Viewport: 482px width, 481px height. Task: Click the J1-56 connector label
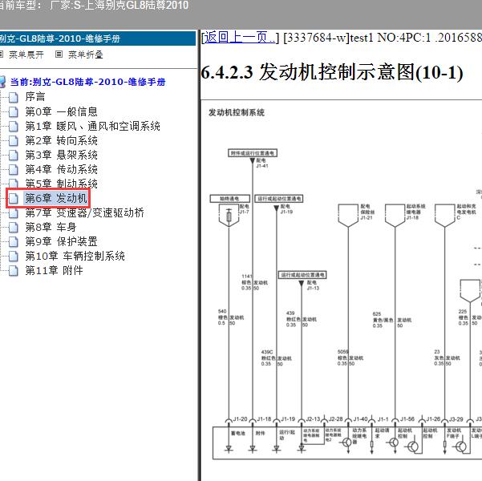click(x=407, y=419)
